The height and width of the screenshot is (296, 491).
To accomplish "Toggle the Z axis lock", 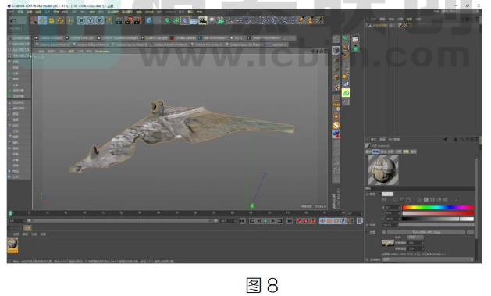I will click(x=99, y=20).
